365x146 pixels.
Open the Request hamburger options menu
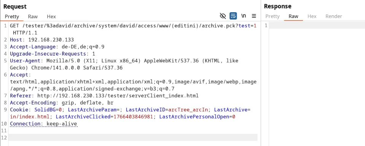coord(254,16)
